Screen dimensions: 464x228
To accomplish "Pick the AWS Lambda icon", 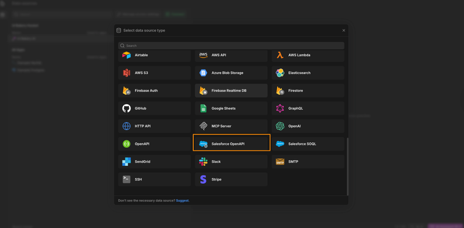I will tap(280, 55).
